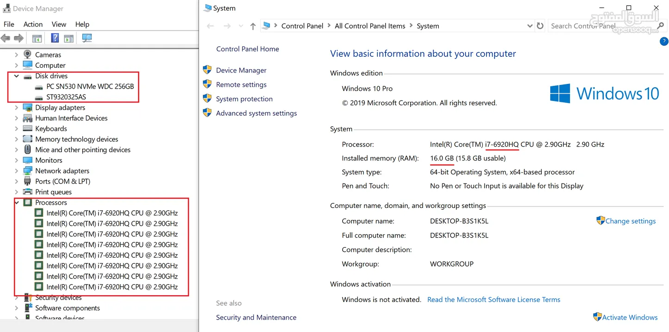Click the Print queues printer icon
Screen dimensions: 669x332
pyautogui.click(x=28, y=192)
